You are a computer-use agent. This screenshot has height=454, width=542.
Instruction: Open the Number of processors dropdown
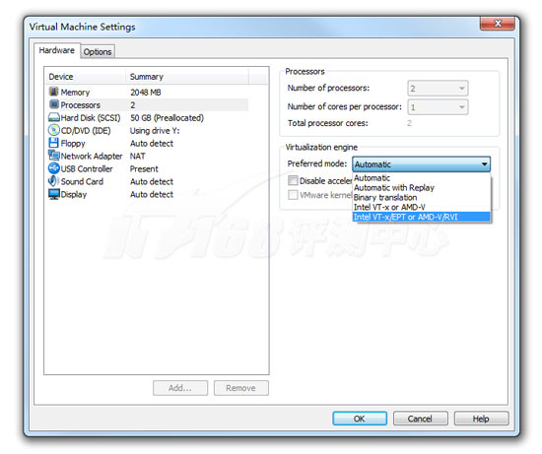438,89
